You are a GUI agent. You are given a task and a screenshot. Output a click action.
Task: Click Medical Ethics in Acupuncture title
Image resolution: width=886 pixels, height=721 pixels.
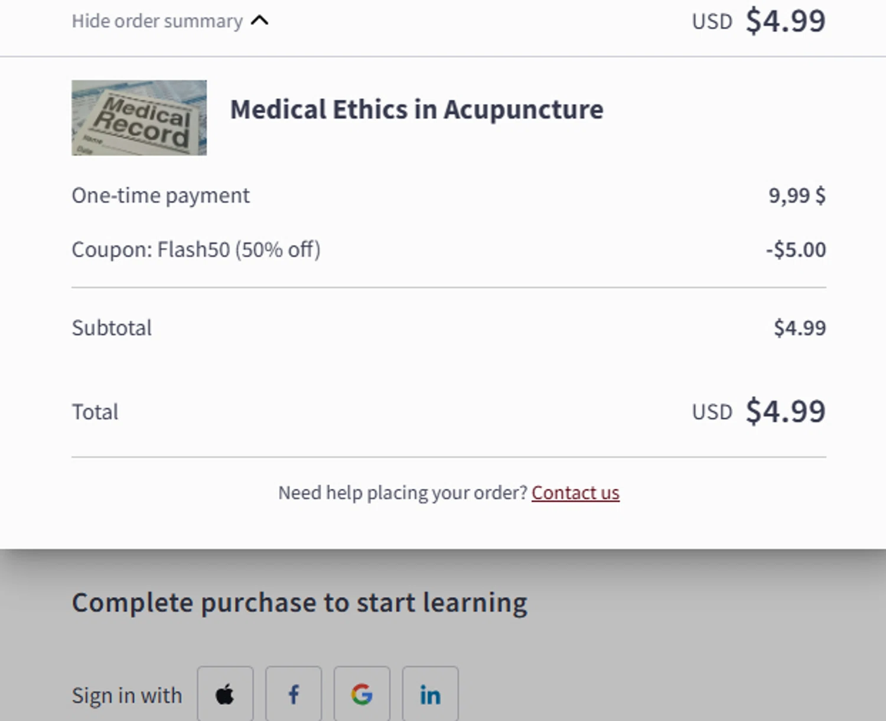click(416, 110)
